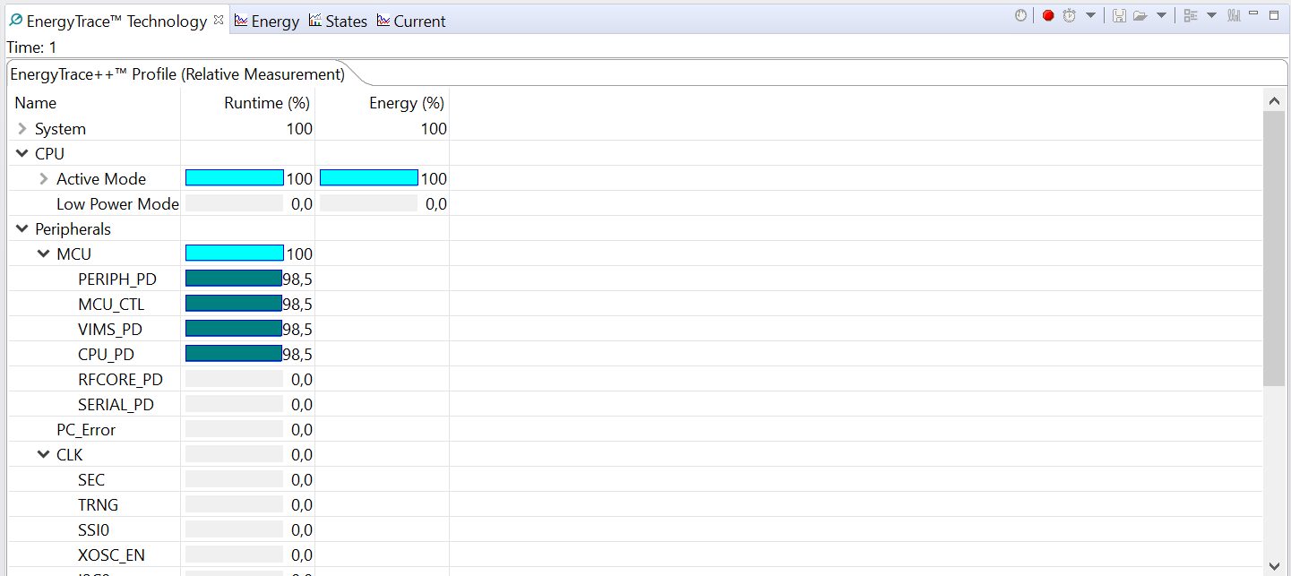Click the Name column header

[x=94, y=103]
